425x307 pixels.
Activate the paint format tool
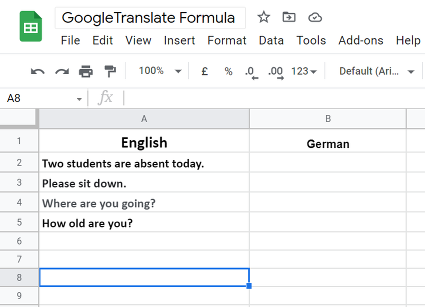pyautogui.click(x=109, y=71)
